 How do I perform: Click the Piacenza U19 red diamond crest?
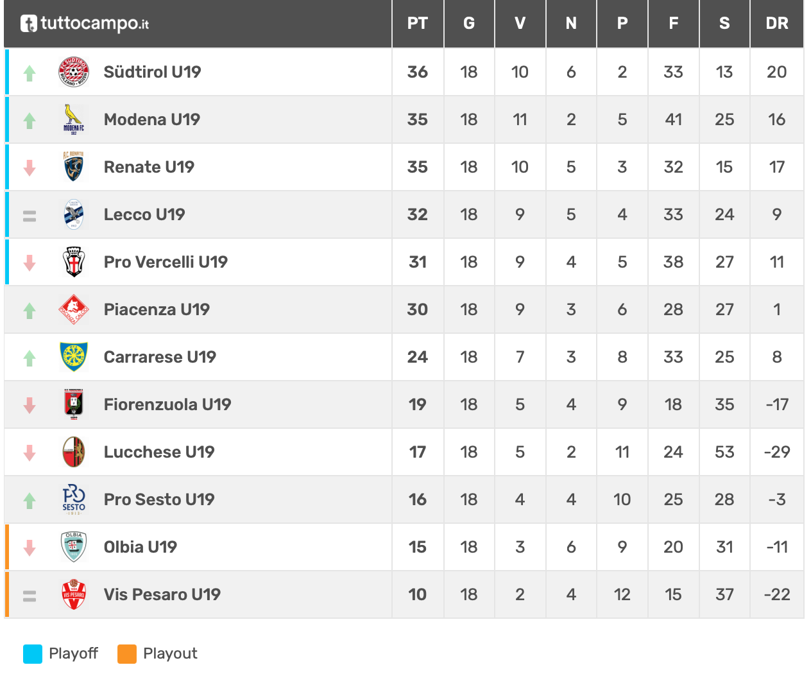click(74, 309)
